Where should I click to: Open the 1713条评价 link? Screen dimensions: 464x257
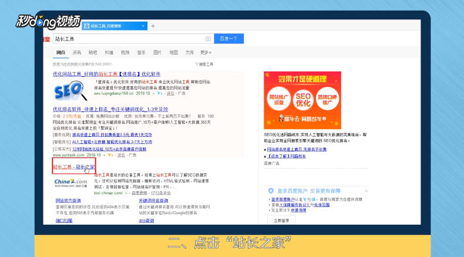pyautogui.click(x=161, y=193)
